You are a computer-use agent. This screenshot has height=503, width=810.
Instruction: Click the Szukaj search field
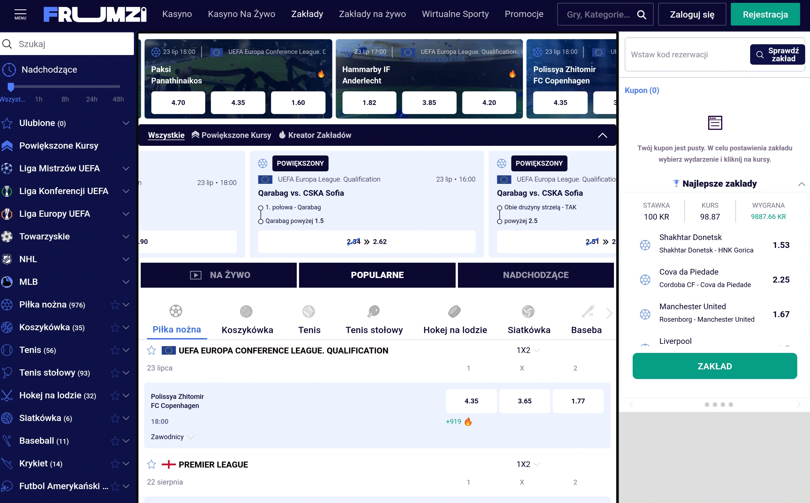[x=67, y=44]
